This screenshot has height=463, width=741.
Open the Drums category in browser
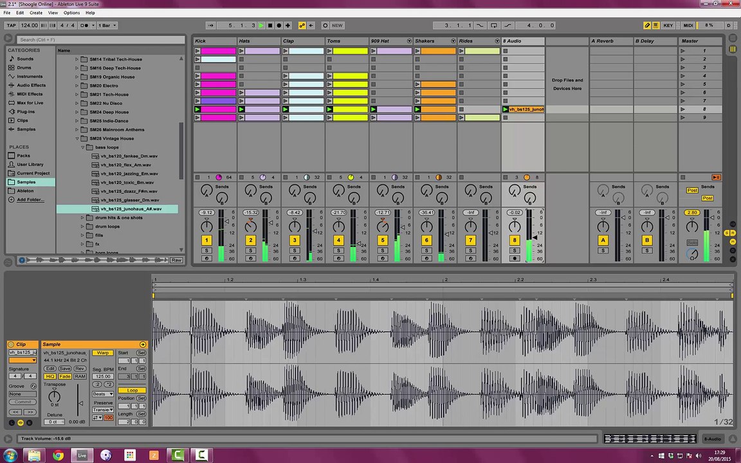click(24, 68)
